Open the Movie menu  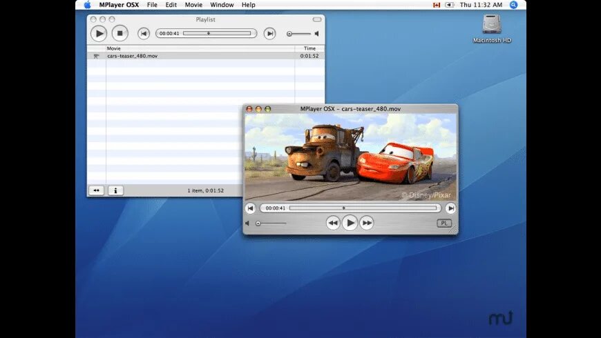(x=193, y=5)
